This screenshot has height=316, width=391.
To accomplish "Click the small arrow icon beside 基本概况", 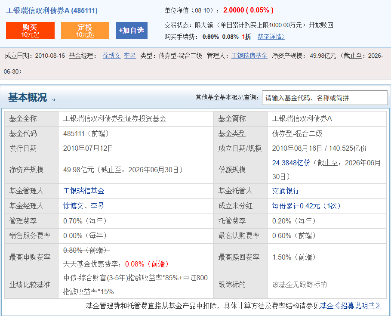I will (x=53, y=99).
